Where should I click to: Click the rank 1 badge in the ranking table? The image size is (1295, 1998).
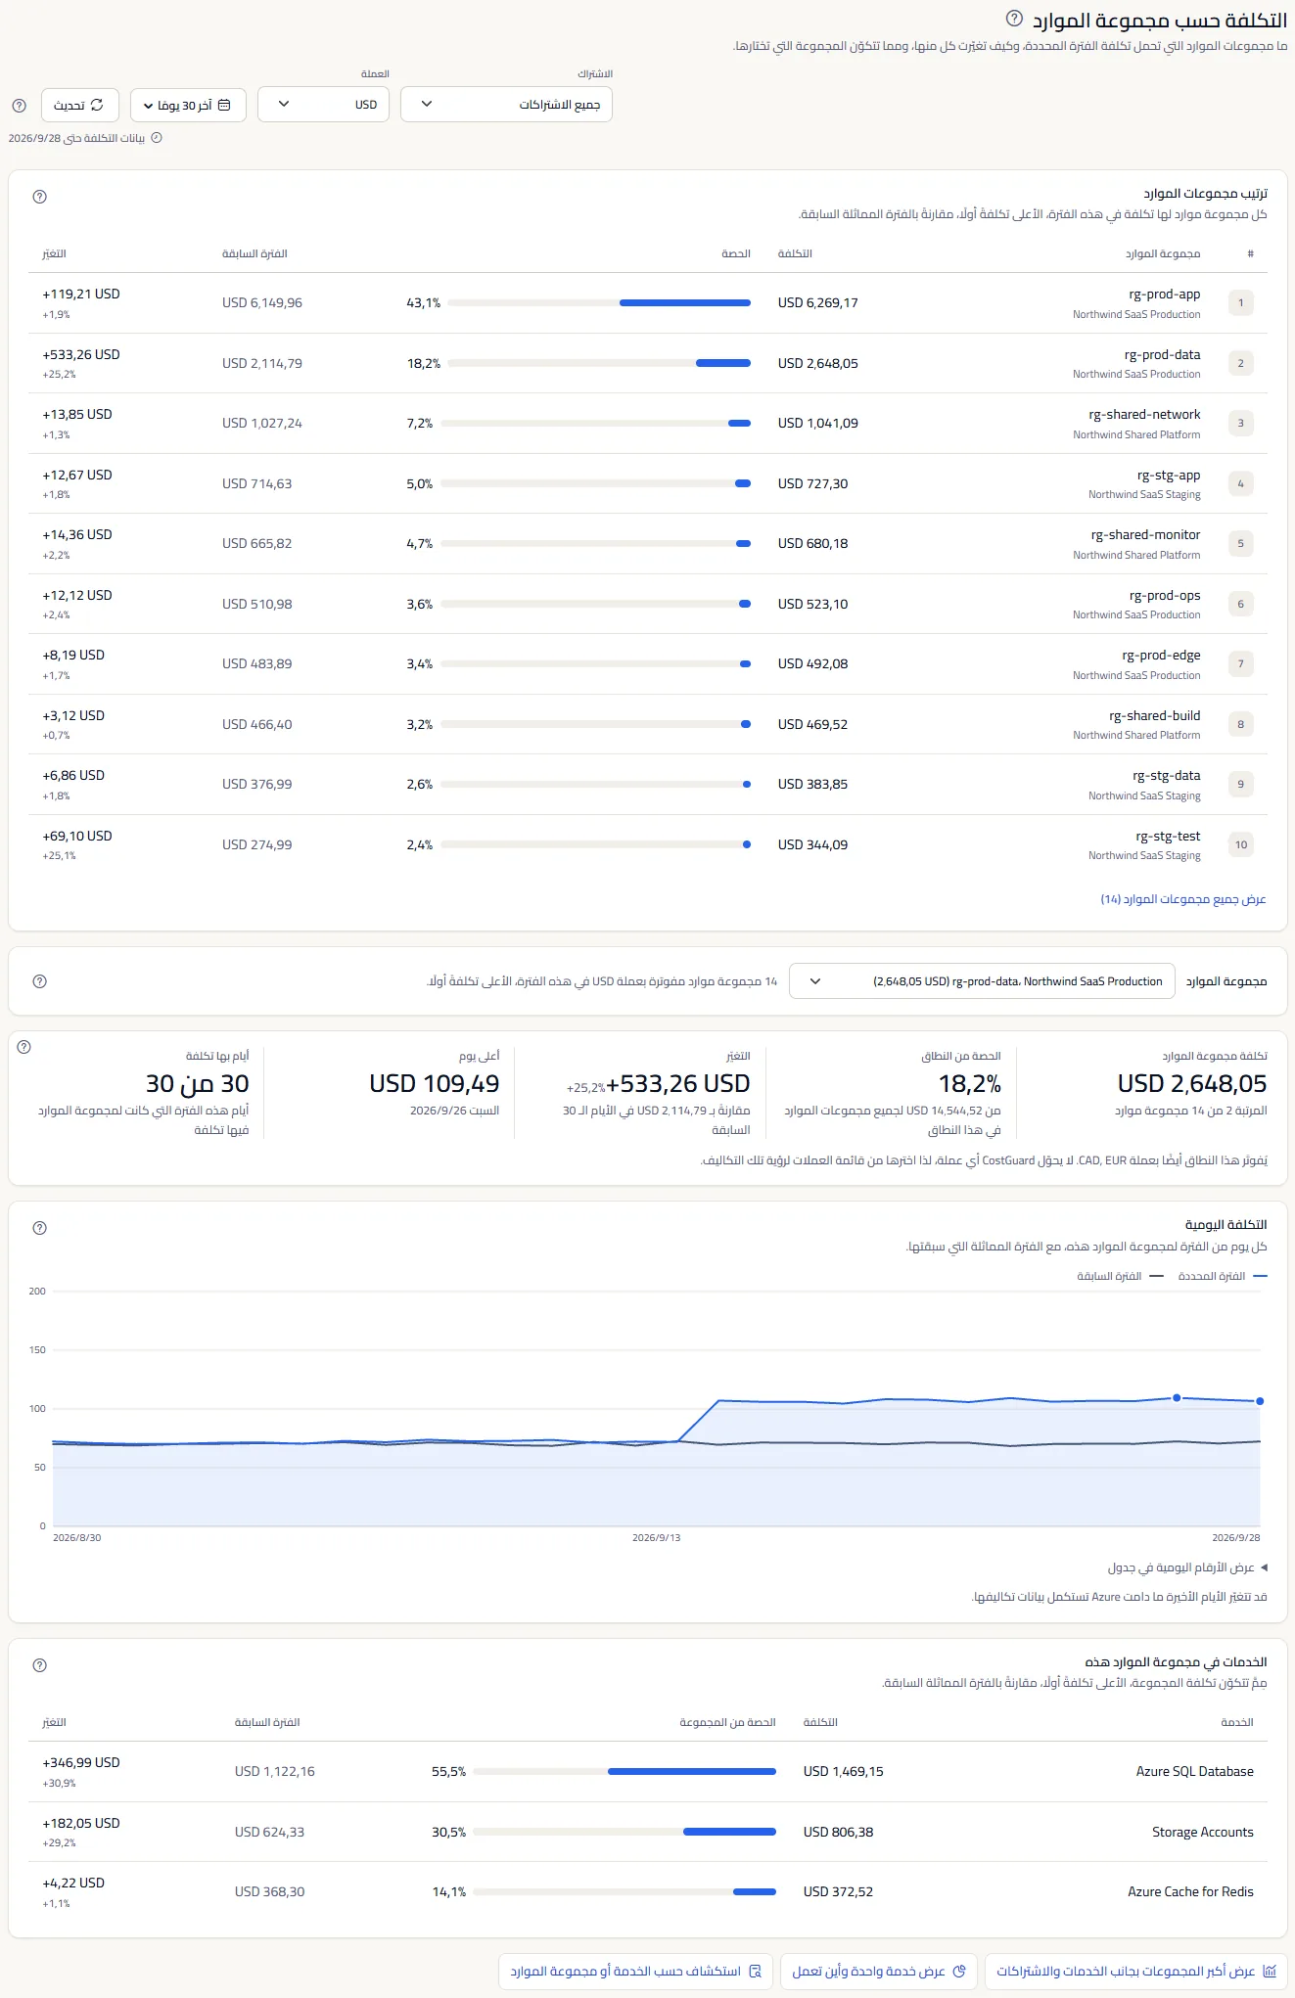1240,303
